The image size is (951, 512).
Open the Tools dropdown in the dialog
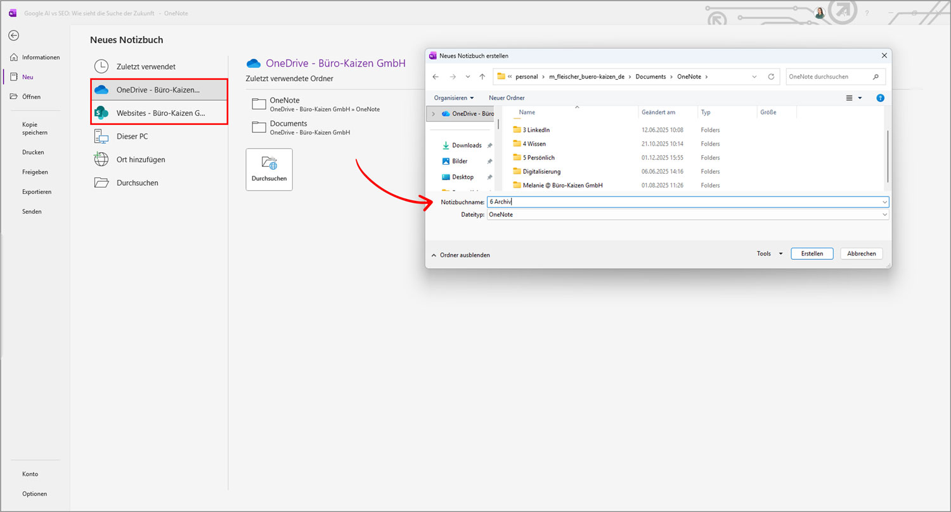[768, 253]
